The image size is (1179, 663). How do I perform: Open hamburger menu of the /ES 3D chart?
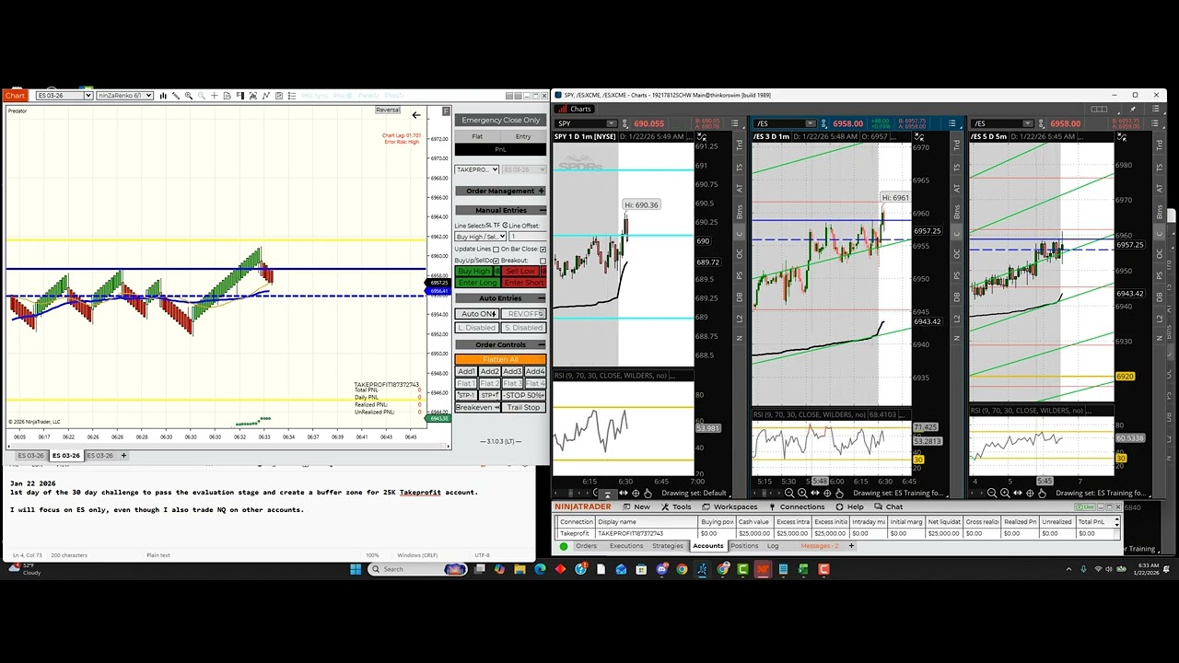951,123
